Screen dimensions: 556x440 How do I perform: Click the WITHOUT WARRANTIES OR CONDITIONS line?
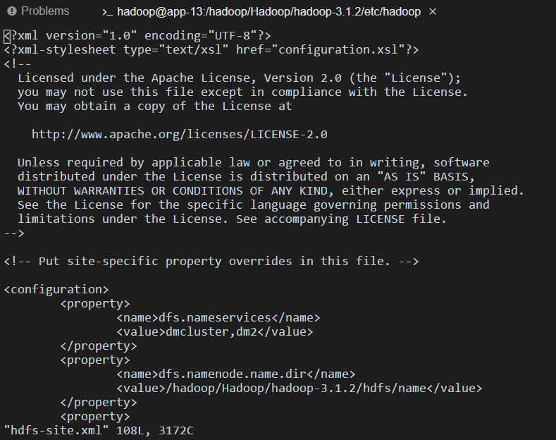click(271, 191)
